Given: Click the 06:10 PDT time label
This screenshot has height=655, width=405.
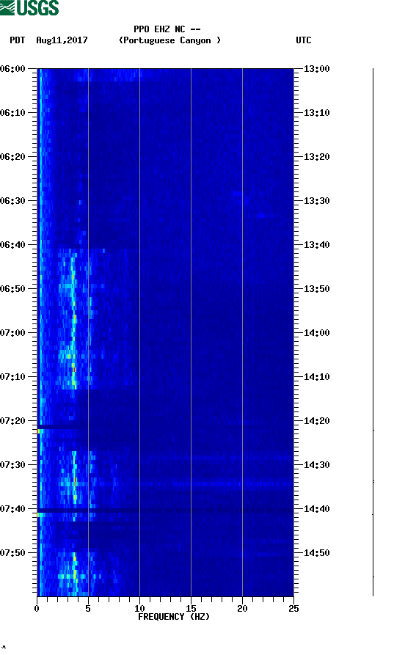Looking at the screenshot, I should (x=13, y=112).
